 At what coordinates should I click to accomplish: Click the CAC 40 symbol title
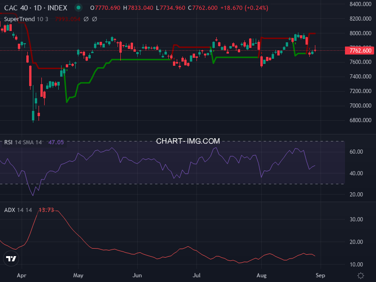[x=36, y=8]
